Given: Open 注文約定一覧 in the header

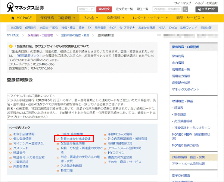Looking at the screenshot, I should tap(124, 9).
